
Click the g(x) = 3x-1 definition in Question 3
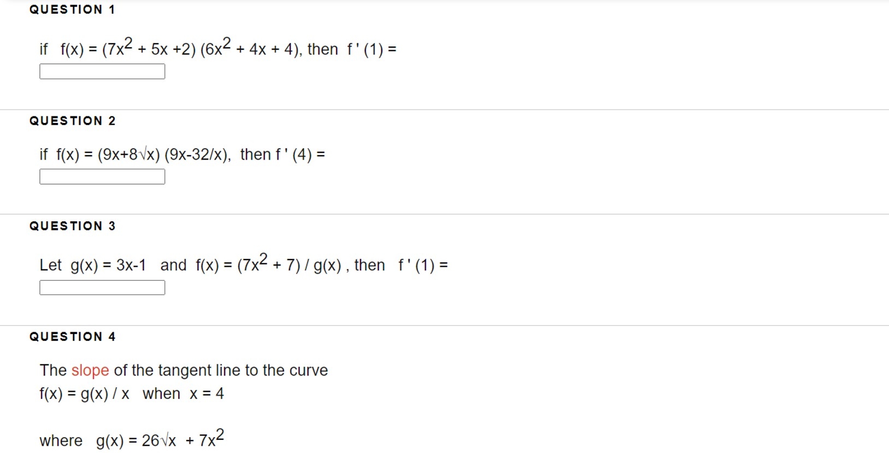click(x=108, y=264)
